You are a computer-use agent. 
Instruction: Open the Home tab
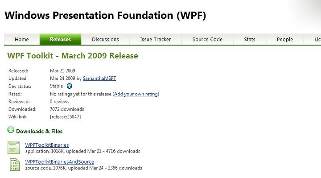22,39
